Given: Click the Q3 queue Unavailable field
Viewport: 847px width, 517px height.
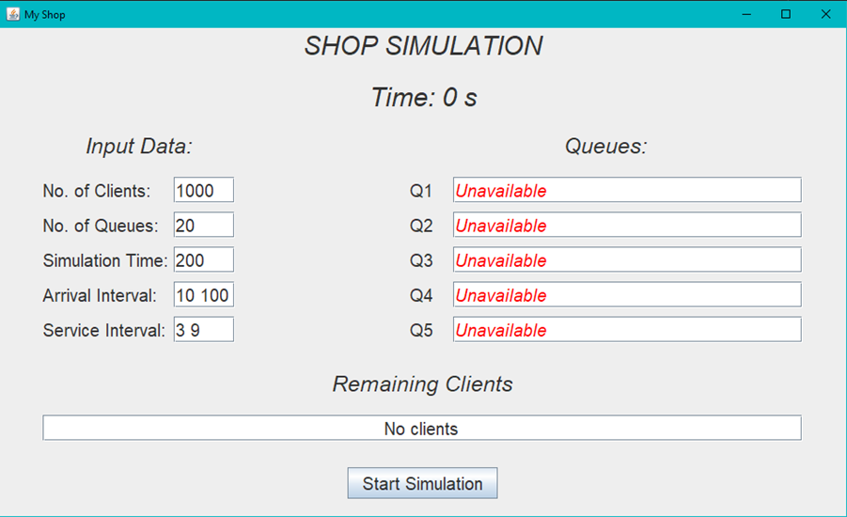Looking at the screenshot, I should [627, 259].
